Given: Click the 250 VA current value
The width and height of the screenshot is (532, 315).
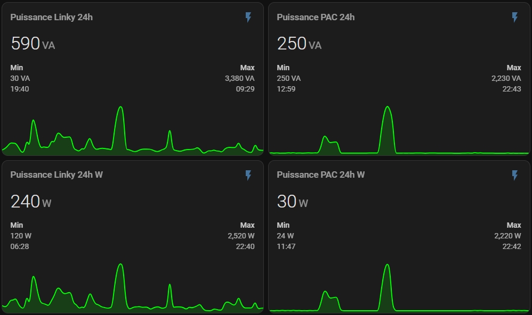Looking at the screenshot, I should click(x=299, y=44).
